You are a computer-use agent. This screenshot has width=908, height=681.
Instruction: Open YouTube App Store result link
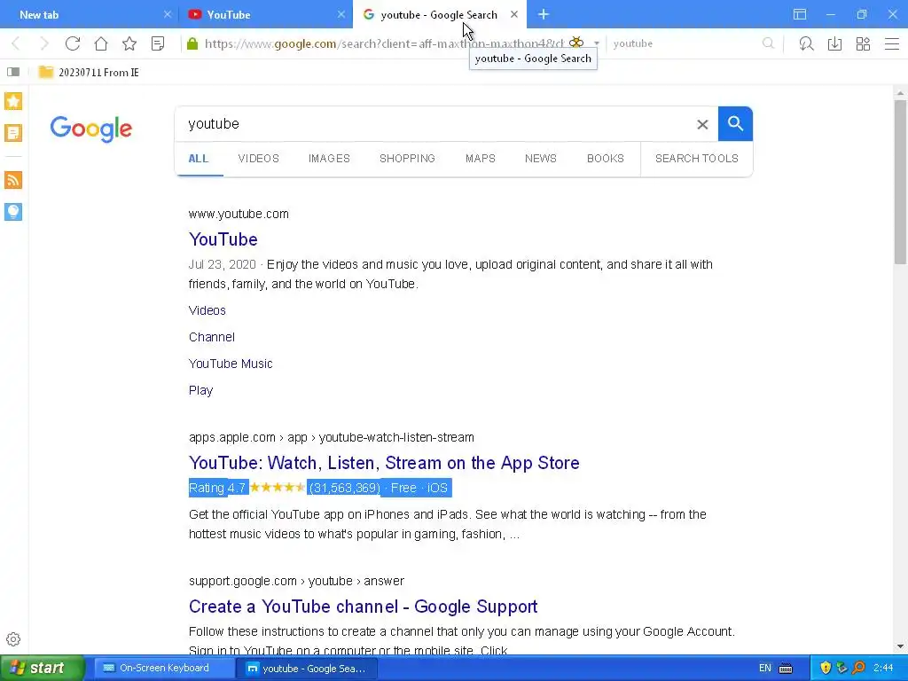pos(384,463)
